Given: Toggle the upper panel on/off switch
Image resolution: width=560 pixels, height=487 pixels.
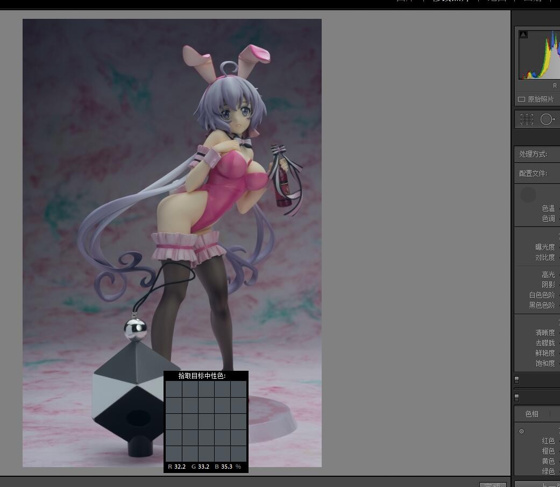Looking at the screenshot, I should (516, 379).
